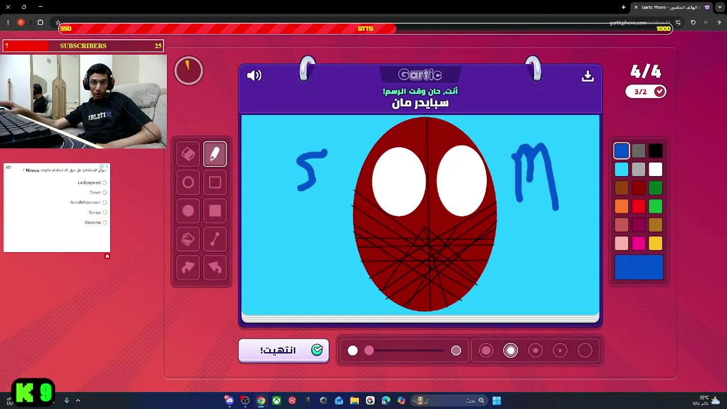727x409 pixels.
Task: Select the straight line tool
Action: click(x=215, y=239)
